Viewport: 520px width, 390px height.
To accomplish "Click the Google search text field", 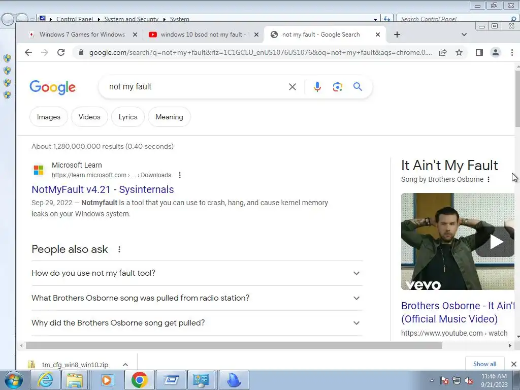I will click(196, 87).
